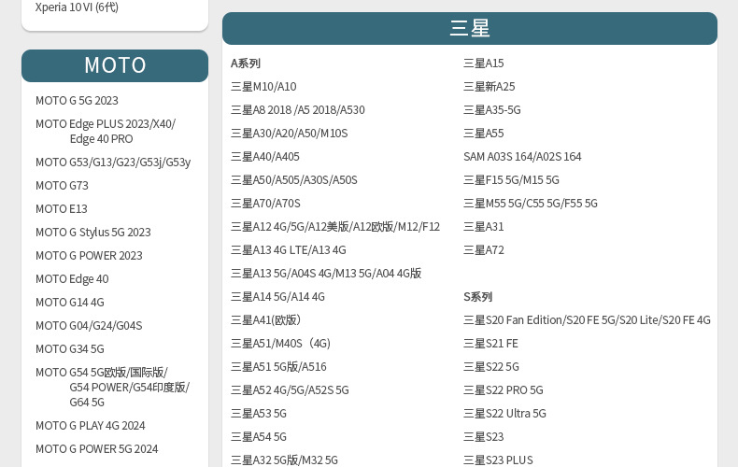Select MOTO G54 5G欧版/国际版 entry
Viewport: 738px width, 467px height.
(112, 388)
